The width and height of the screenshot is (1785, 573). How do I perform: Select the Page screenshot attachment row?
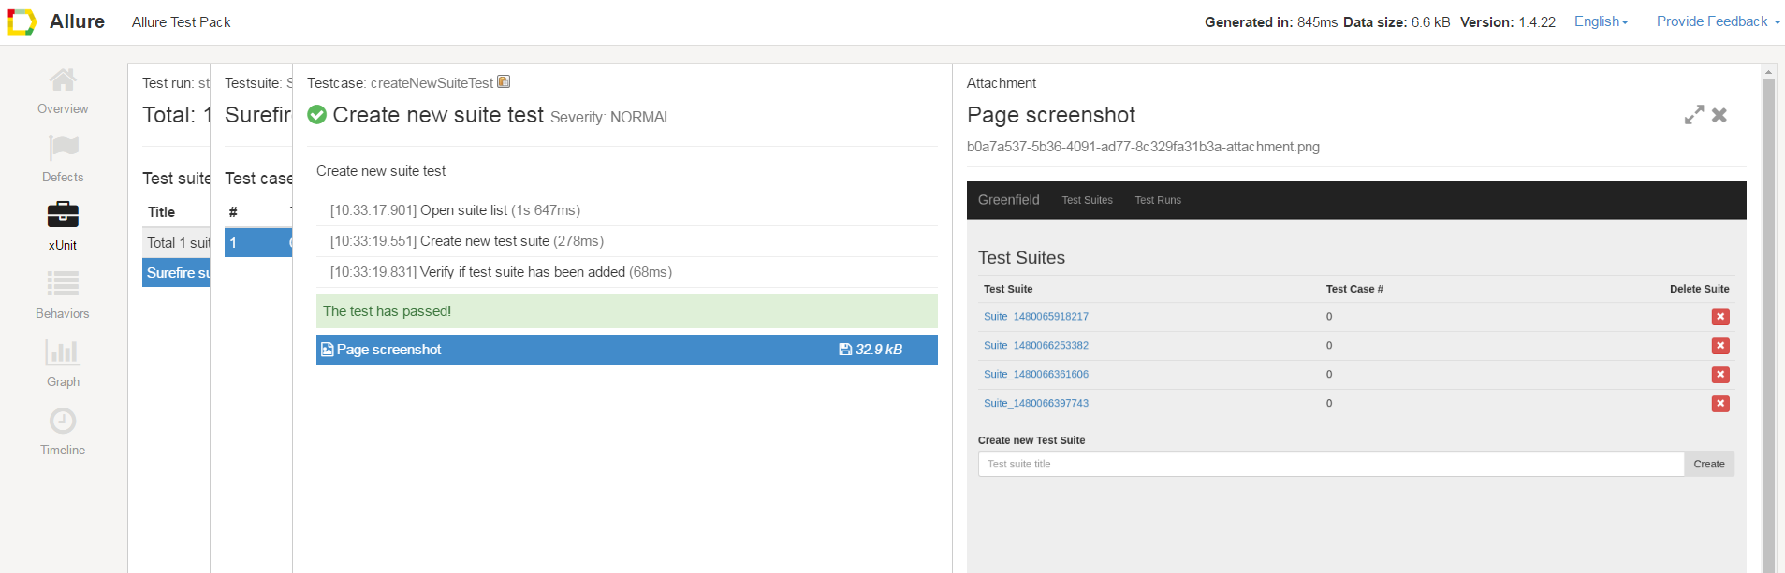coord(627,350)
